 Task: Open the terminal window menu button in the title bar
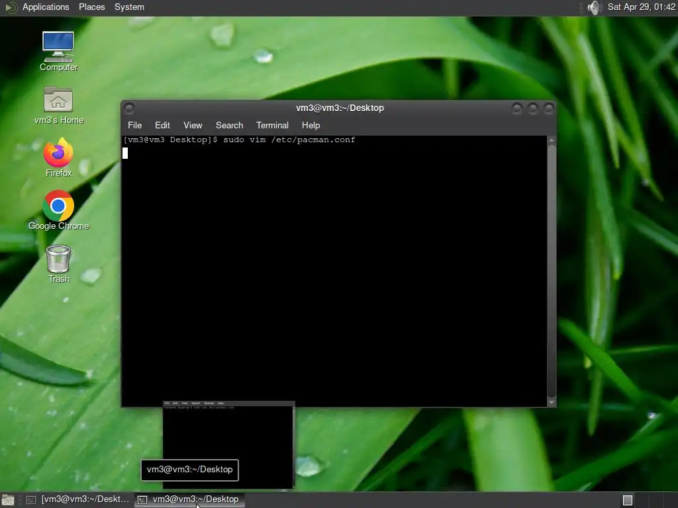(129, 108)
